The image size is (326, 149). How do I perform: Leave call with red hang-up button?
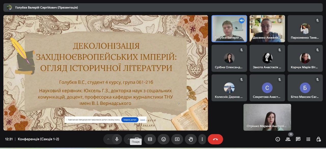pyautogui.click(x=215, y=139)
